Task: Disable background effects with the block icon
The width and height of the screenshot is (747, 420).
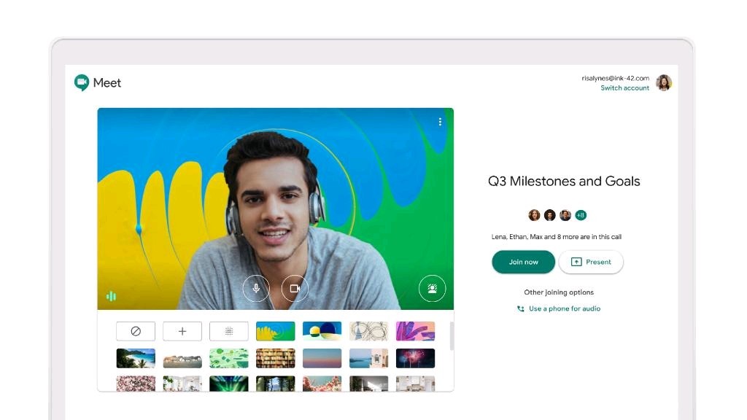Action: tap(135, 330)
